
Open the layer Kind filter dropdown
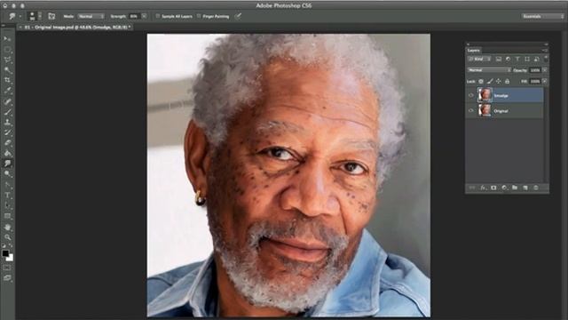[479, 60]
